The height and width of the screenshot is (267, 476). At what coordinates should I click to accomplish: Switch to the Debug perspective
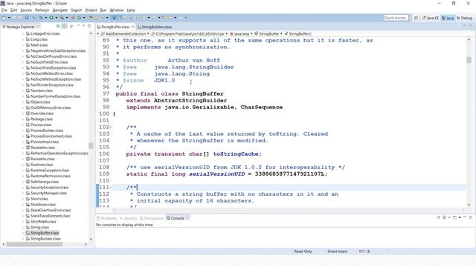click(464, 18)
